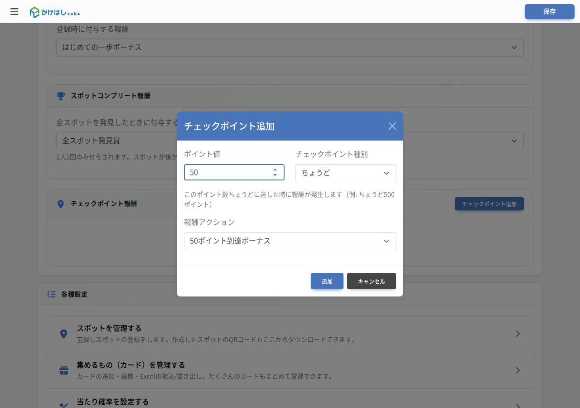The width and height of the screenshot is (580, 408).
Task: Open the スポットを管理する chevron arrow
Action: 518,334
